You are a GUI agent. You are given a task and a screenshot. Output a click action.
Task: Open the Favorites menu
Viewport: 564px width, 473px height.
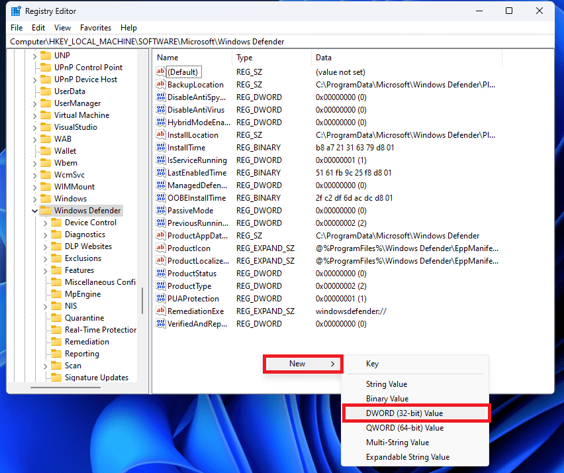click(96, 28)
